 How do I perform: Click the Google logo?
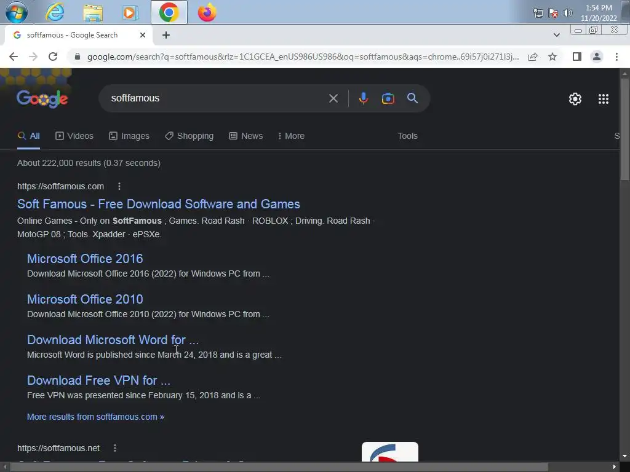click(42, 99)
